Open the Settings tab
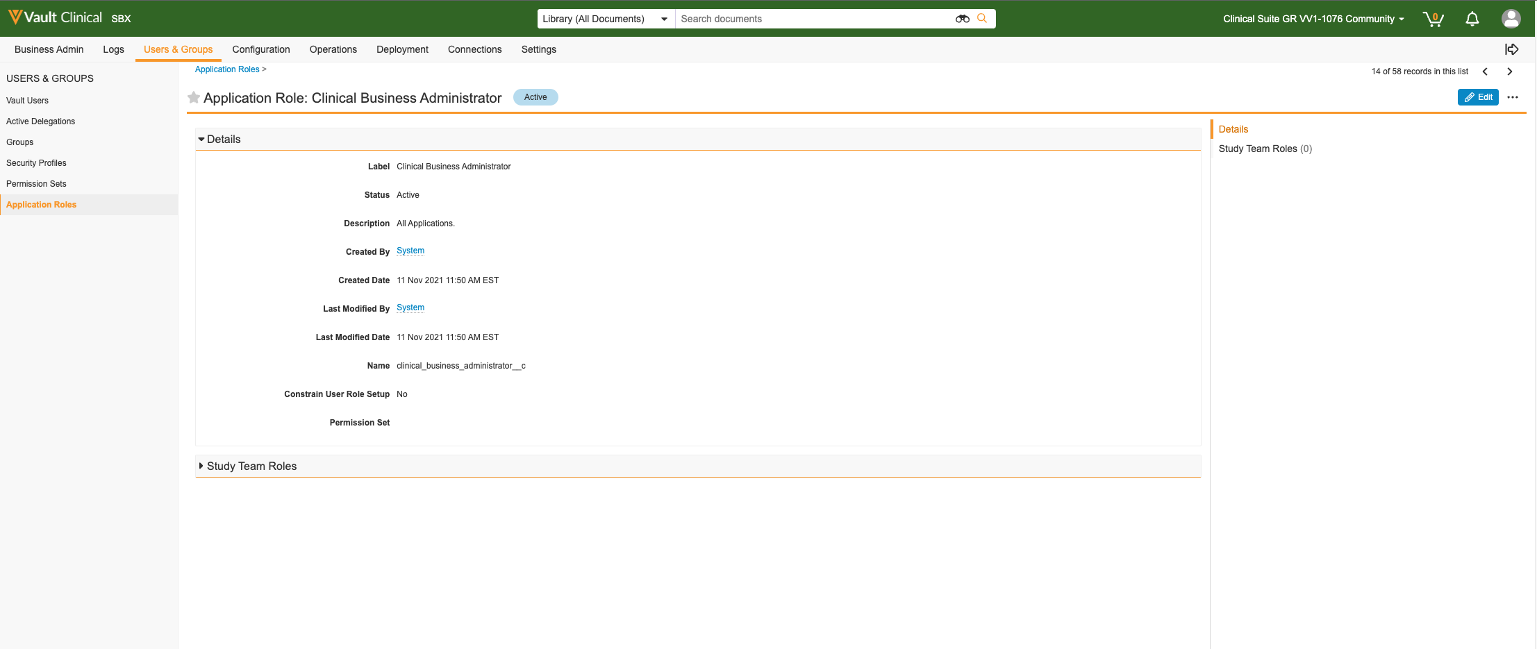The image size is (1537, 649). [539, 49]
